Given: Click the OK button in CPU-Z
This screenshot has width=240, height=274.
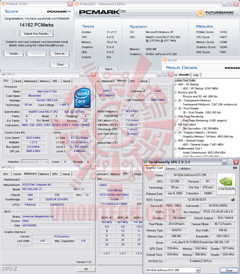Looking at the screenshot, I should coord(86,269).
